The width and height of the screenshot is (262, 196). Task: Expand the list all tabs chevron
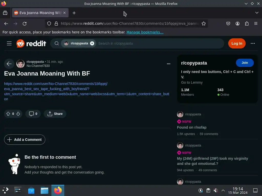click(257, 13)
